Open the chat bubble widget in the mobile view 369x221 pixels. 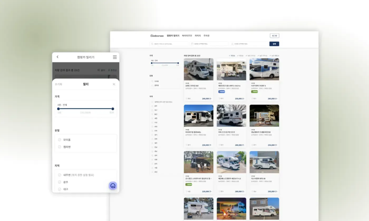[113, 186]
